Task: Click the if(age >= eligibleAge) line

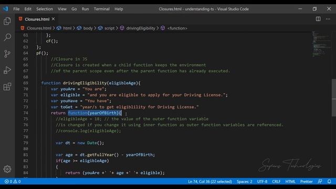Action: point(82,161)
